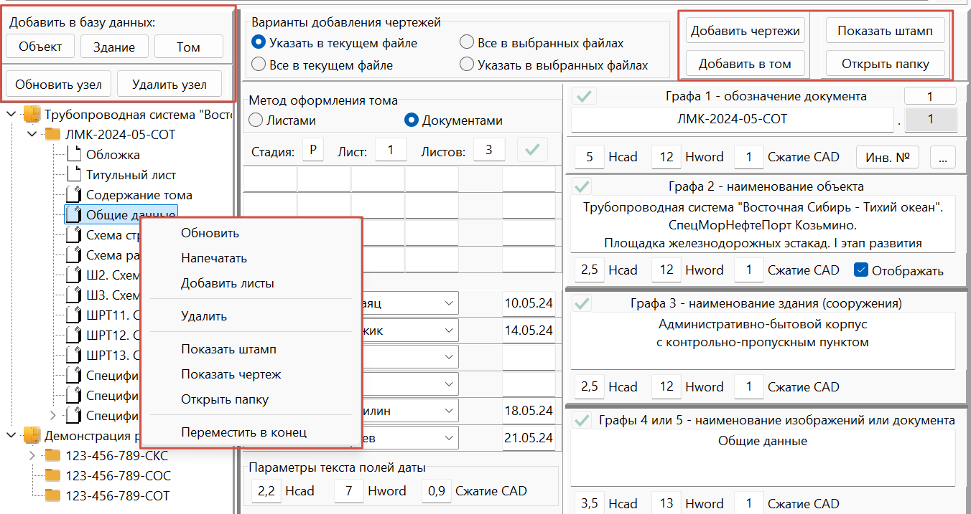Click the Стадия input field

[314, 151]
